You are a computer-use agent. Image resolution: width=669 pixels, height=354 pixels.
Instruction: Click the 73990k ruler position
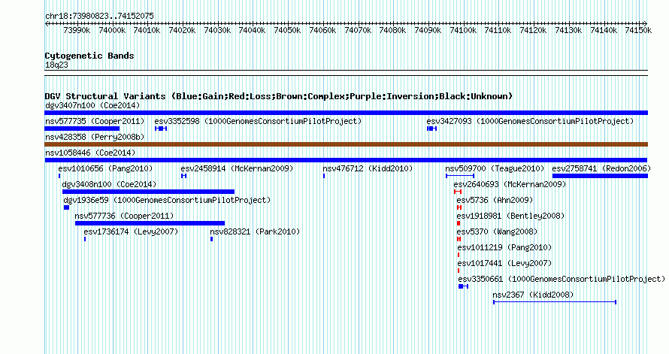point(77,30)
